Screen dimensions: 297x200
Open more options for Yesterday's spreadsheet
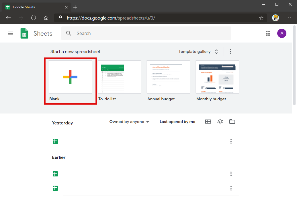(231, 141)
